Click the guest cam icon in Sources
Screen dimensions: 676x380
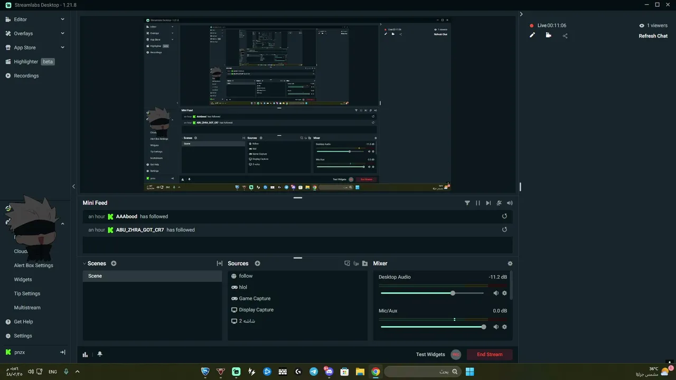356,263
